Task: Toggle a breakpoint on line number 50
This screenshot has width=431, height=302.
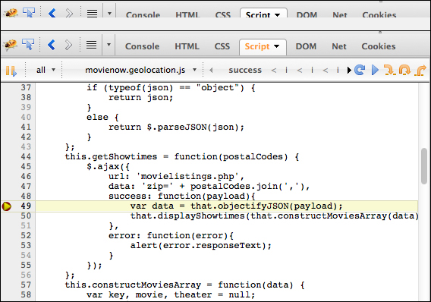Action: (x=26, y=215)
